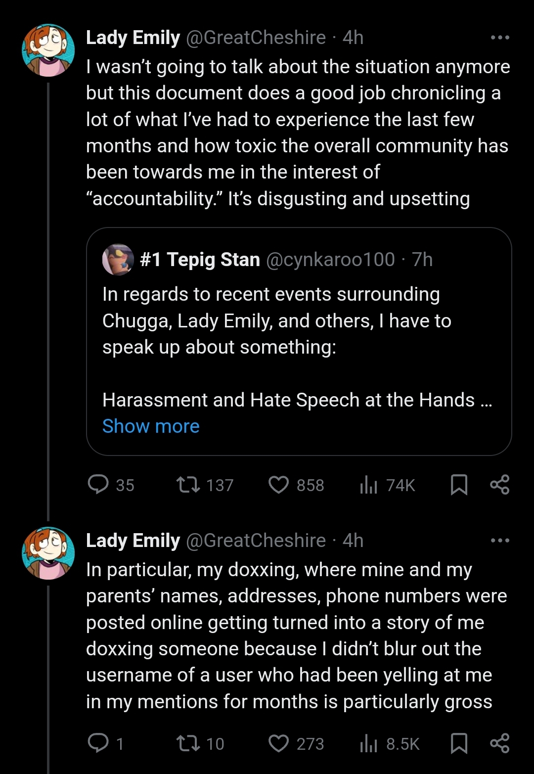Reply to the doxxing tweet
This screenshot has width=534, height=774.
[98, 743]
